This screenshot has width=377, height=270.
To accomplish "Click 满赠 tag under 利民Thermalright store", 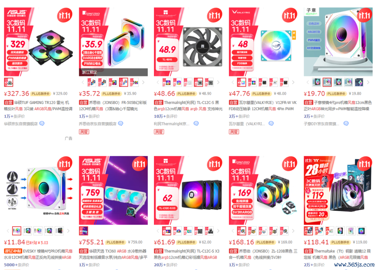I will coord(159,132).
